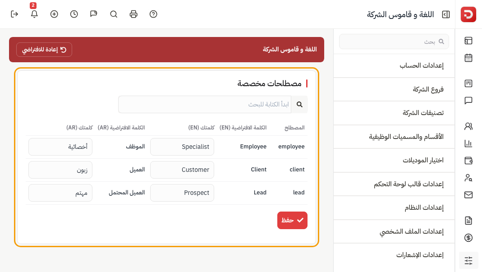The image size is (482, 272).
Task: Click the إعادة للافتراضي reset button
Action: pyautogui.click(x=44, y=50)
